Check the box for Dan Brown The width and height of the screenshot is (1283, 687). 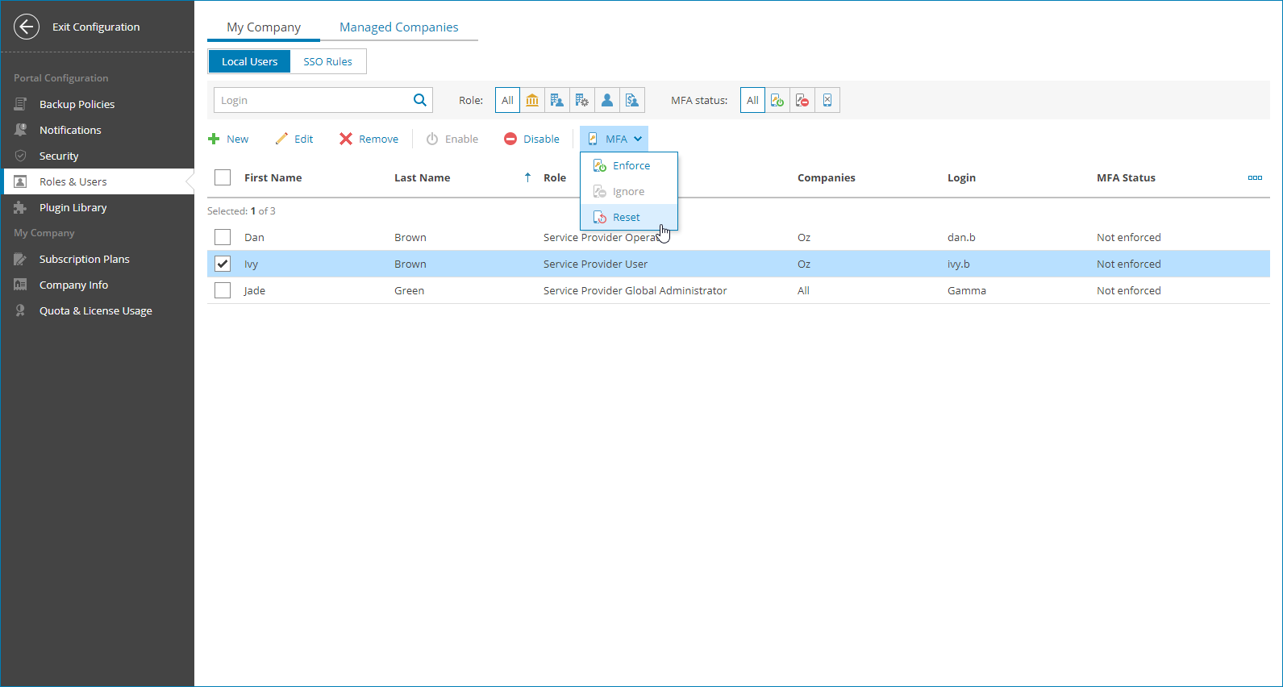[223, 237]
